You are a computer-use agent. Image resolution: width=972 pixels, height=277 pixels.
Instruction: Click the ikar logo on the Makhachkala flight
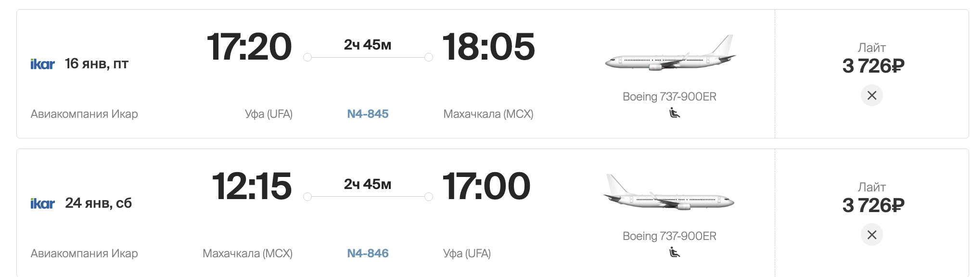coord(42,203)
